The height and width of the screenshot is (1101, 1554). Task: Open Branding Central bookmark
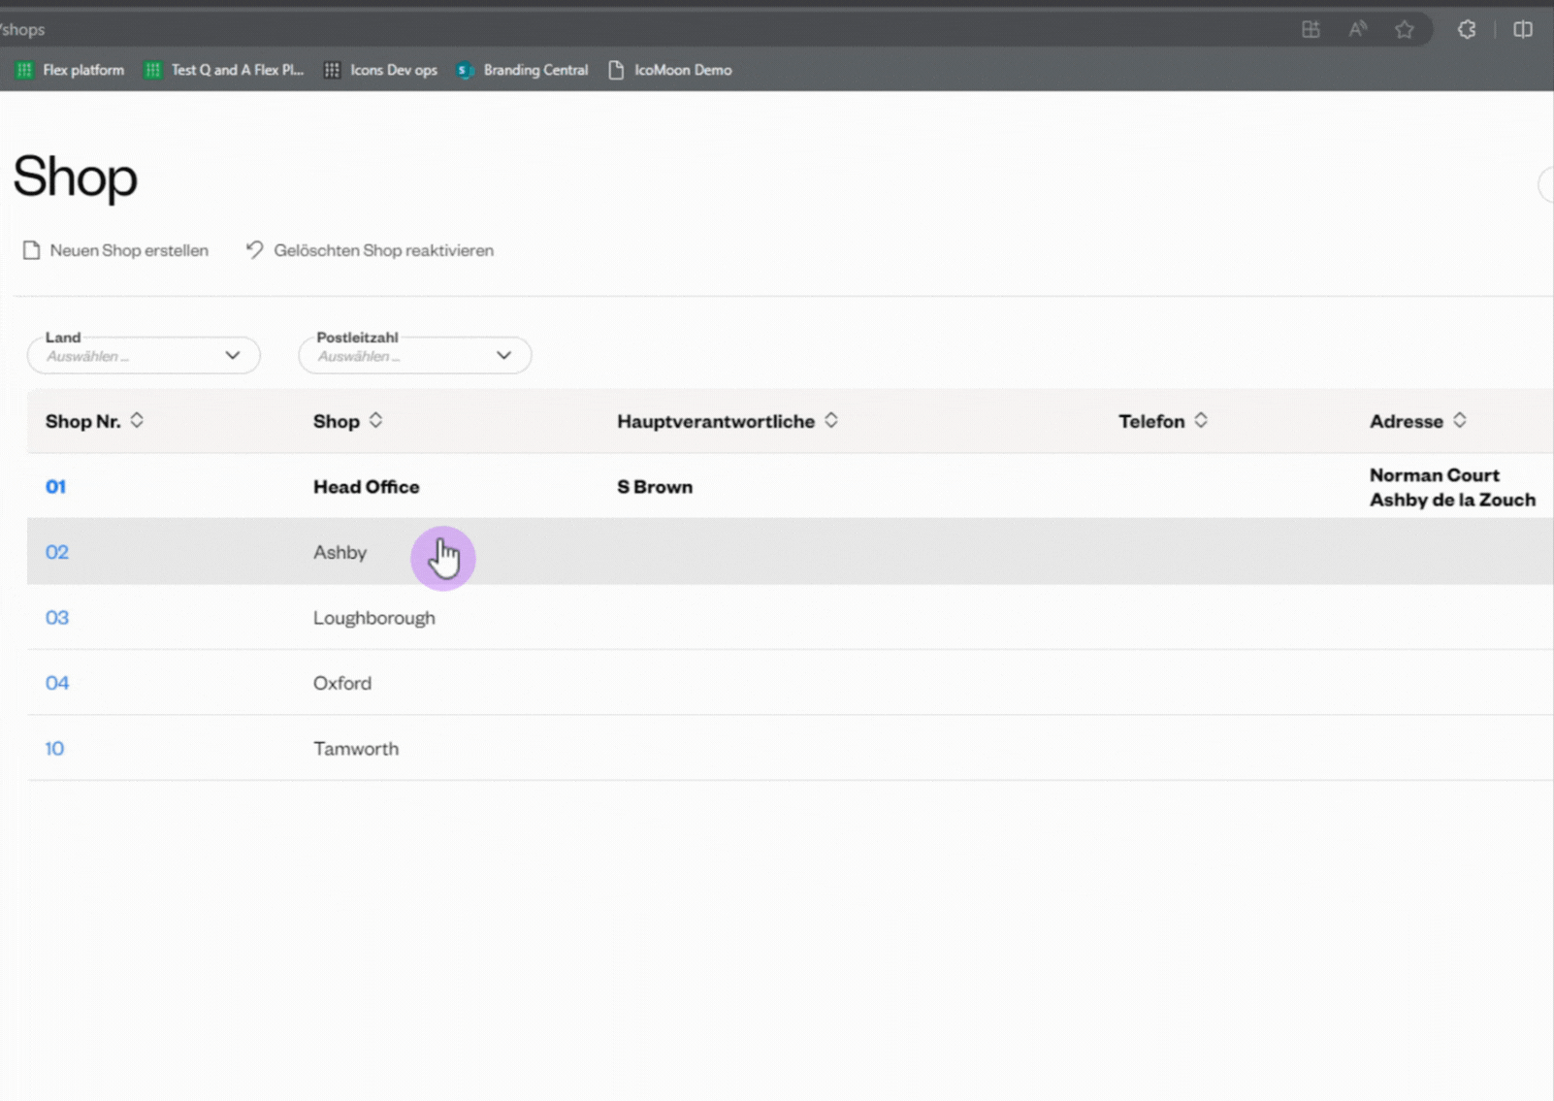pos(524,70)
